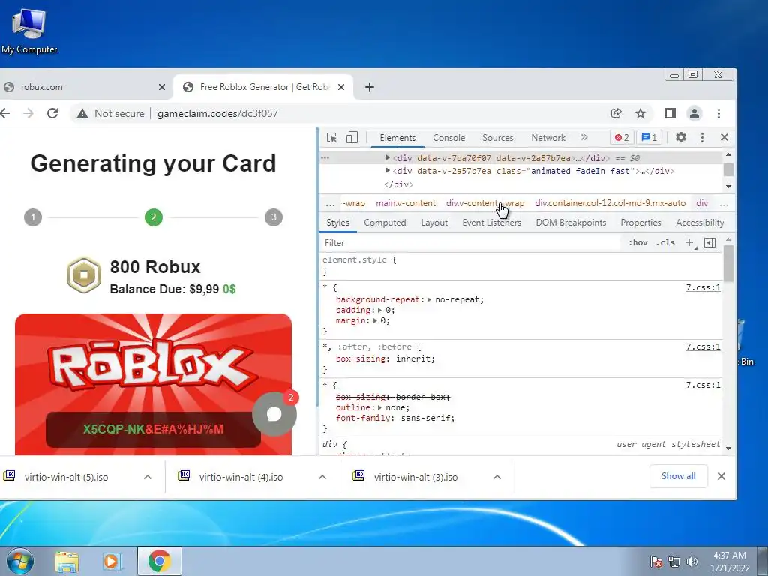Switch to the Console tab

click(448, 138)
